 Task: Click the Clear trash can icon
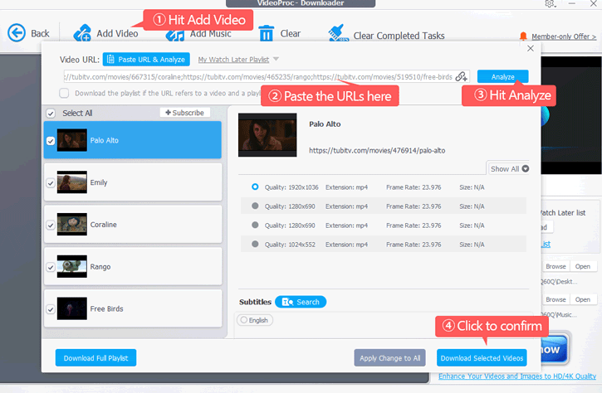266,33
